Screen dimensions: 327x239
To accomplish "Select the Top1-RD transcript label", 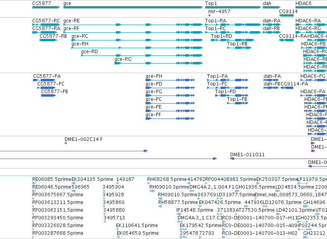I will [x=221, y=36].
